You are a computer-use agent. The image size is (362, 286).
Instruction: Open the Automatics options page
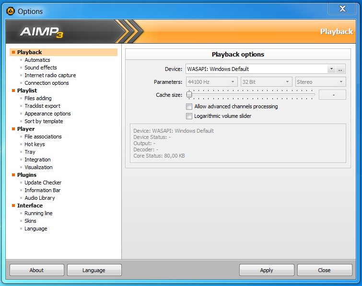pyautogui.click(x=37, y=60)
